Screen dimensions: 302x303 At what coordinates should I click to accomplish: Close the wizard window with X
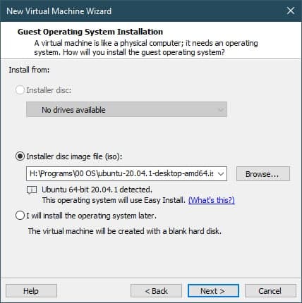291,11
